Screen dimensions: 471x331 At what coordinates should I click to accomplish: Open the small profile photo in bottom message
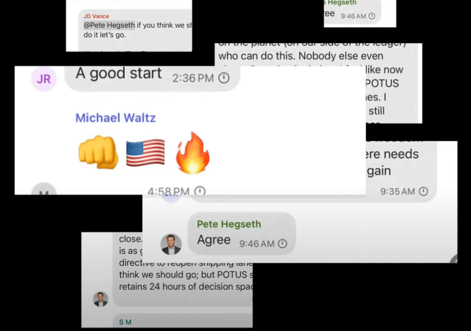click(x=101, y=299)
